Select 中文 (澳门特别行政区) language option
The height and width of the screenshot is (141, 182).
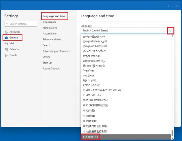[126, 100]
